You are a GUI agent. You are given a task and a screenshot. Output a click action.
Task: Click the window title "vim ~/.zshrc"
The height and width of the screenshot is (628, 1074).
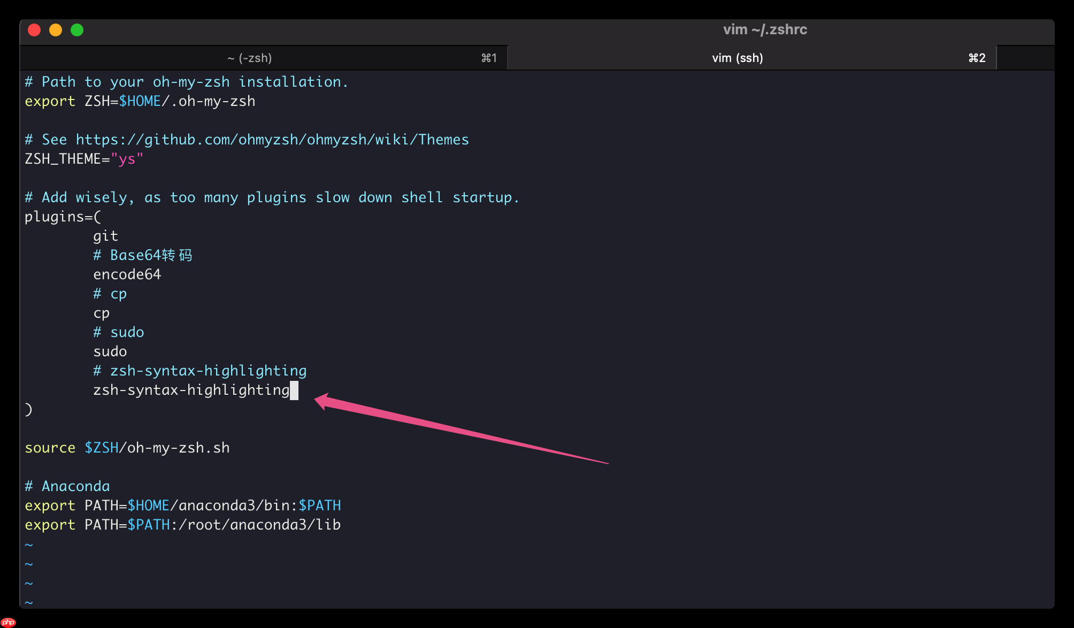765,29
